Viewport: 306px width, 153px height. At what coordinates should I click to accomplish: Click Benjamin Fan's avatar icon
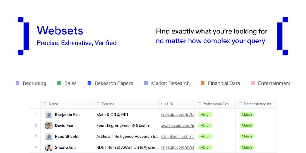coord(49,114)
